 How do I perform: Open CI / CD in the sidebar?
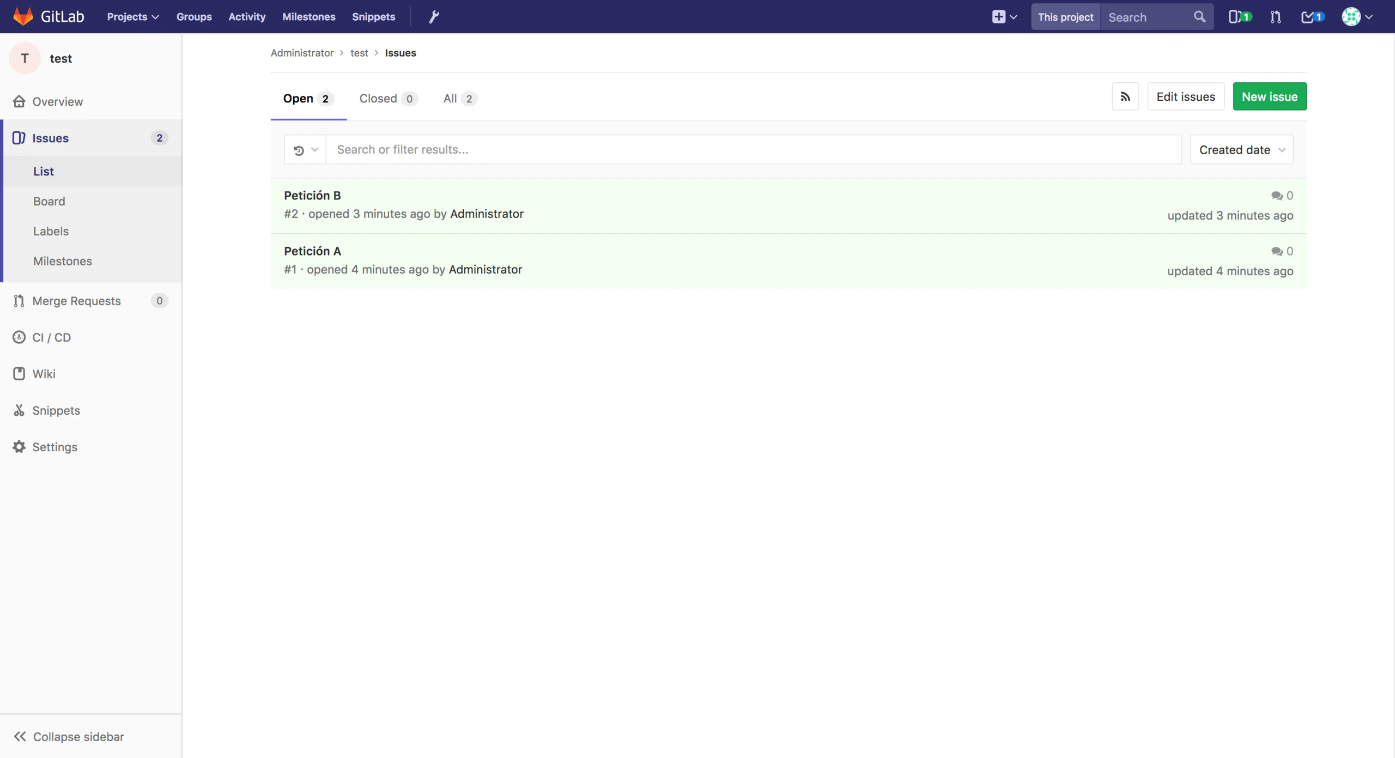51,337
